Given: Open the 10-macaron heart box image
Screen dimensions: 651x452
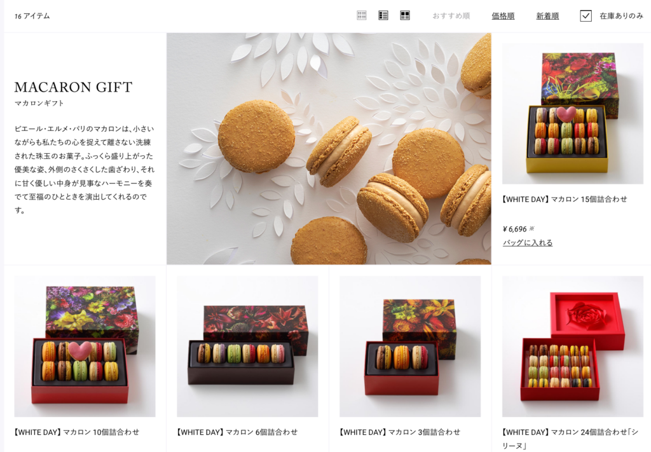Looking at the screenshot, I should pos(85,346).
